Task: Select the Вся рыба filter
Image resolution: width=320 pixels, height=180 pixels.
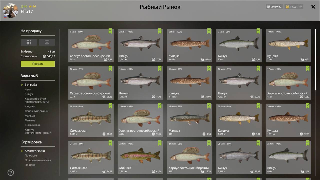Action: (31, 85)
